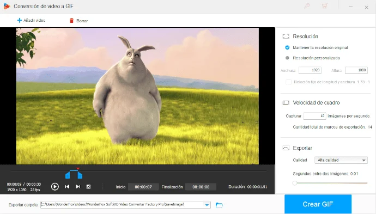
Task: Click the key registration icon
Action: (307, 6)
